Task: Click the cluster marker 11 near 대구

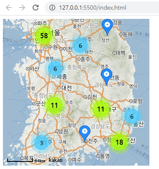Action: click(101, 109)
